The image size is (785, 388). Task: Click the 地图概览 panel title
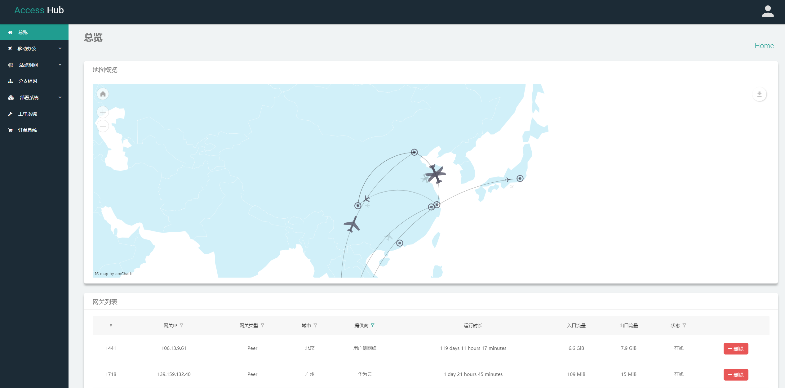click(x=105, y=70)
